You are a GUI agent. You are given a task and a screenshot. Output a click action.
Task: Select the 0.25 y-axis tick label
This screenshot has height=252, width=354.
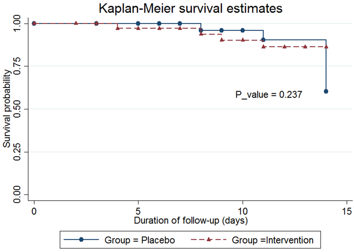(x=18, y=152)
